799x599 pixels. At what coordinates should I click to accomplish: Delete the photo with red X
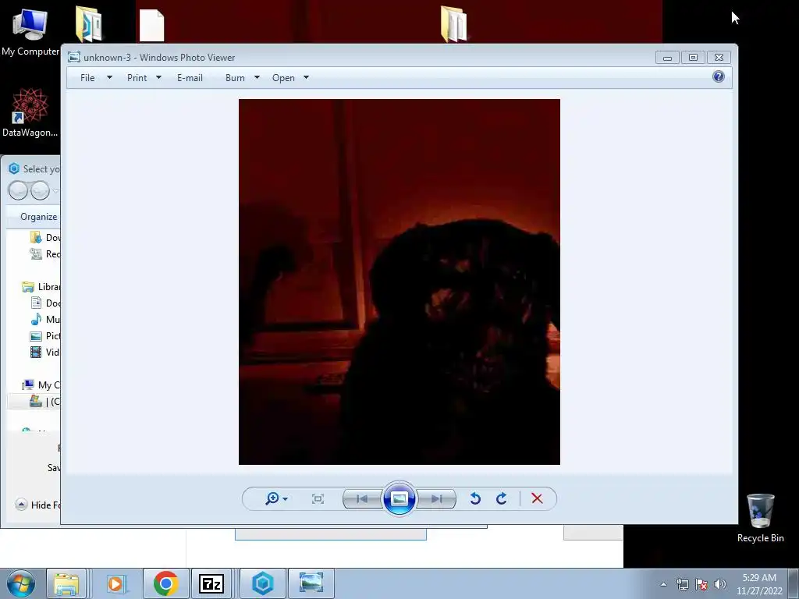537,498
